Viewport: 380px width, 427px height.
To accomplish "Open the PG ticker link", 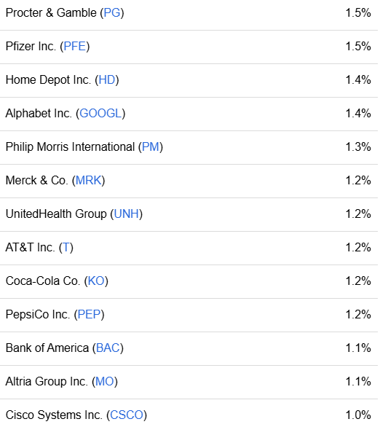I will point(112,13).
